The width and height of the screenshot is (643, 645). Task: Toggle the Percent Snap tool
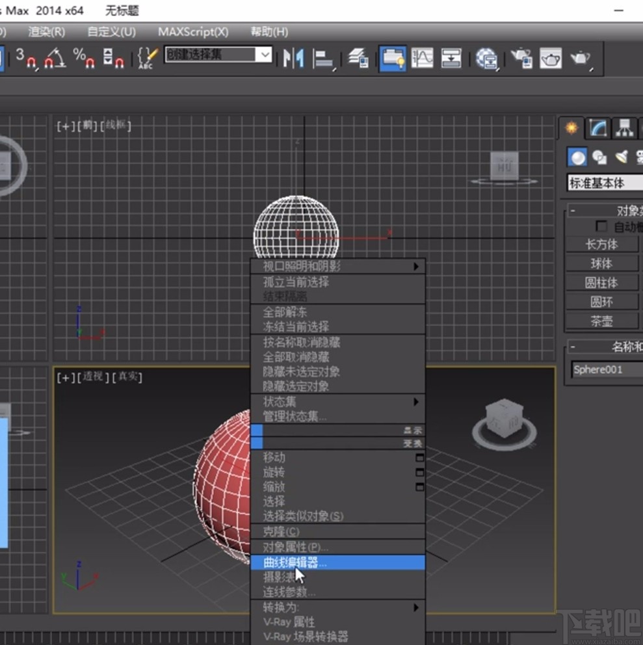click(83, 58)
